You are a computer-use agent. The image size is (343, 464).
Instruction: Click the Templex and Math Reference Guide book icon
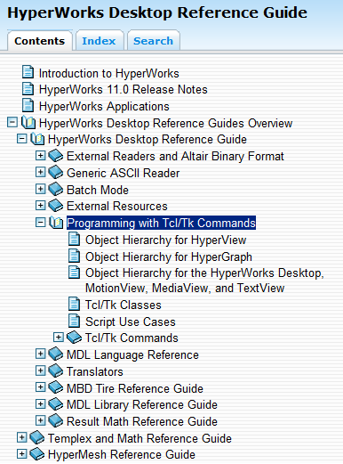click(37, 437)
